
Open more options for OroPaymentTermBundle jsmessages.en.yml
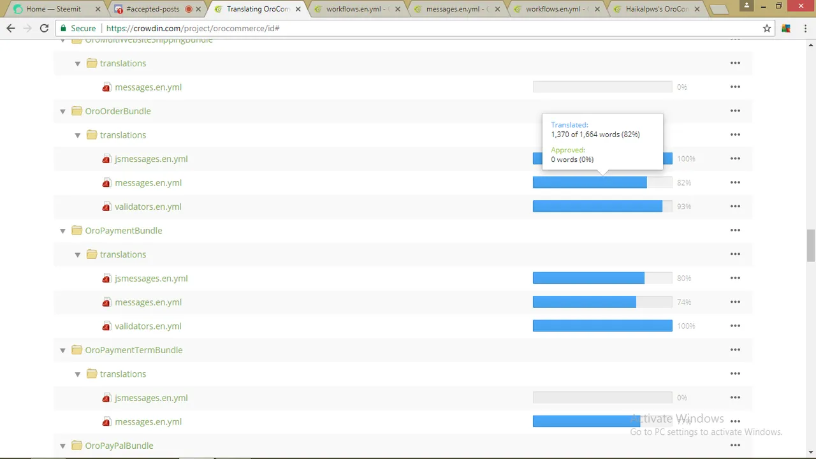pos(735,398)
